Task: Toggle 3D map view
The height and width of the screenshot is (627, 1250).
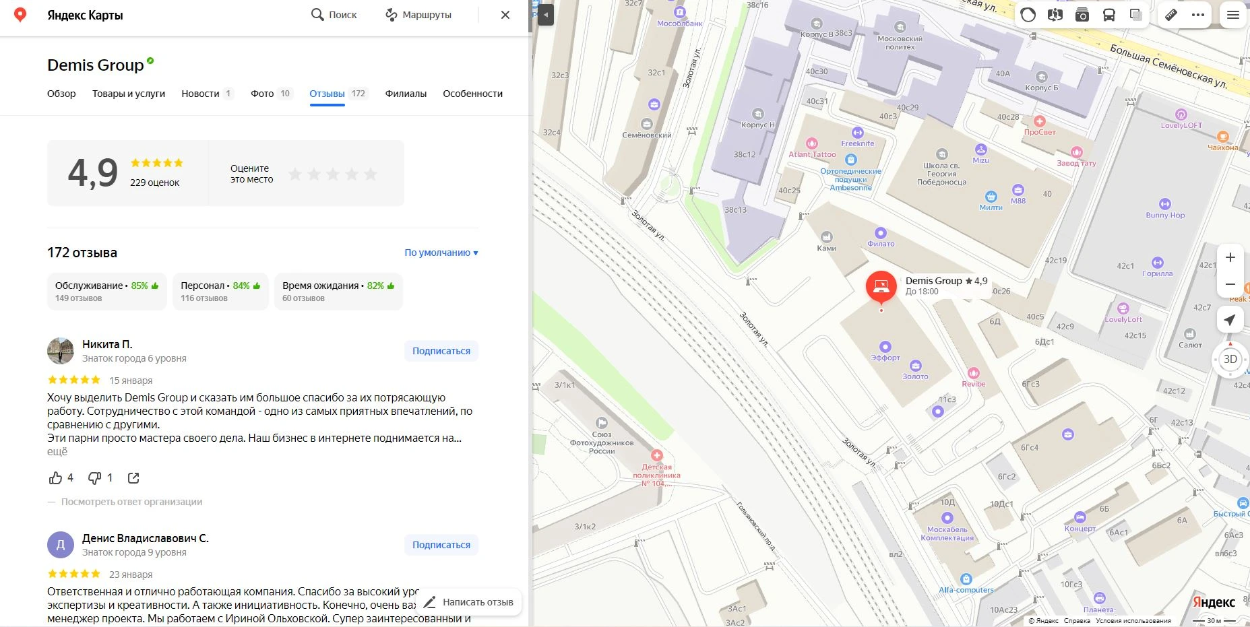Action: click(x=1230, y=359)
